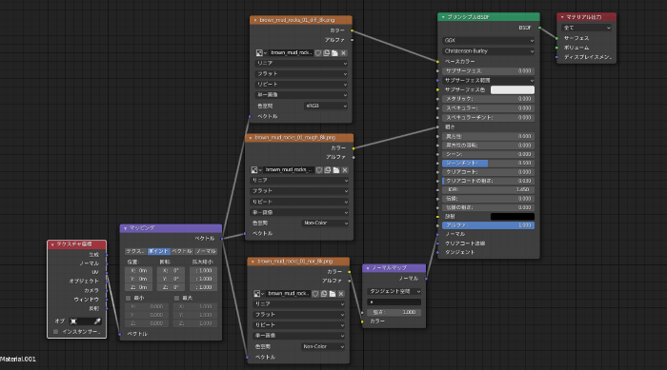Click UV output socket on Texture Coordinate node
Screen dimensions: 667x370
coord(107,272)
